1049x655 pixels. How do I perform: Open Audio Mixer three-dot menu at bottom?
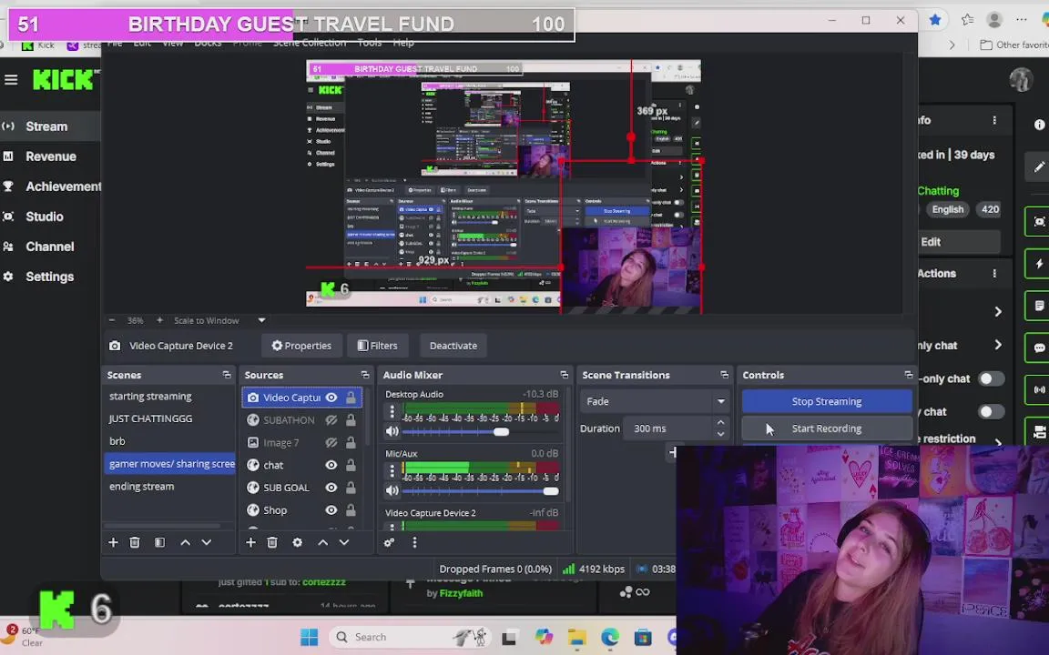pyautogui.click(x=414, y=543)
